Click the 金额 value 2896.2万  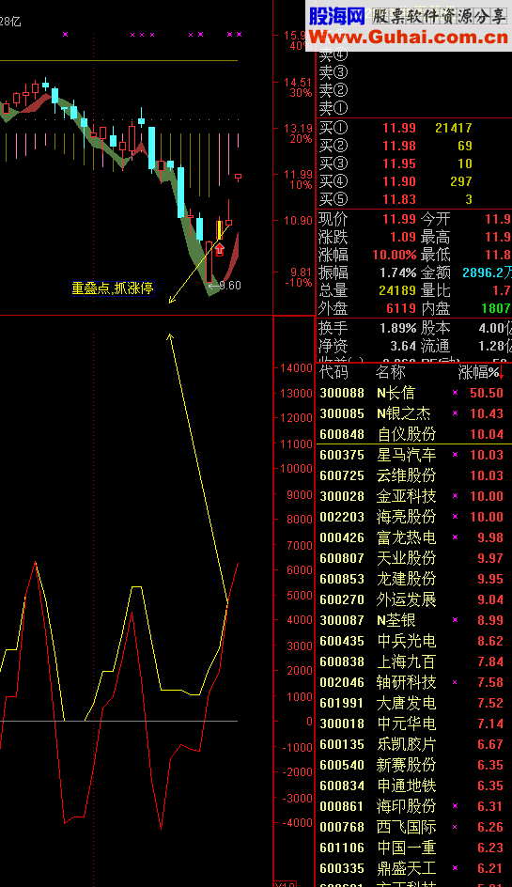488,272
